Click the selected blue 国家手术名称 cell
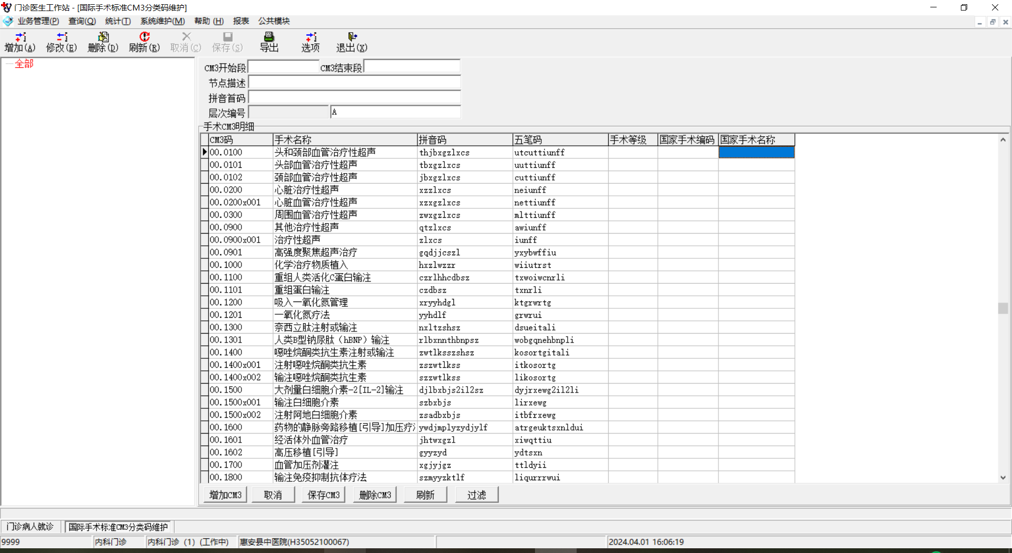1012x553 pixels. tap(757, 152)
